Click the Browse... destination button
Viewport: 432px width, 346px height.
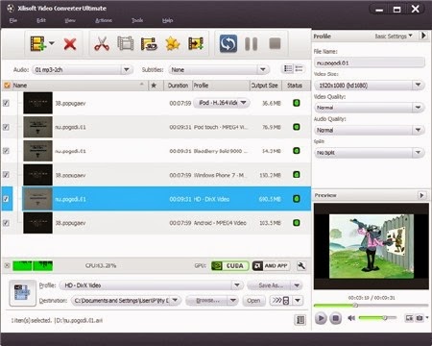coord(207,301)
